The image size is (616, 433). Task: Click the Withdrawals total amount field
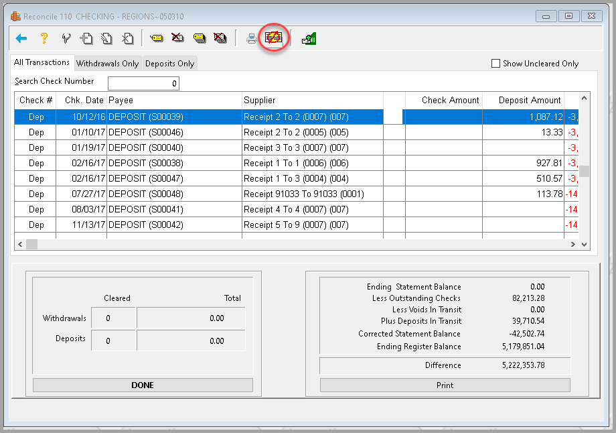point(191,318)
